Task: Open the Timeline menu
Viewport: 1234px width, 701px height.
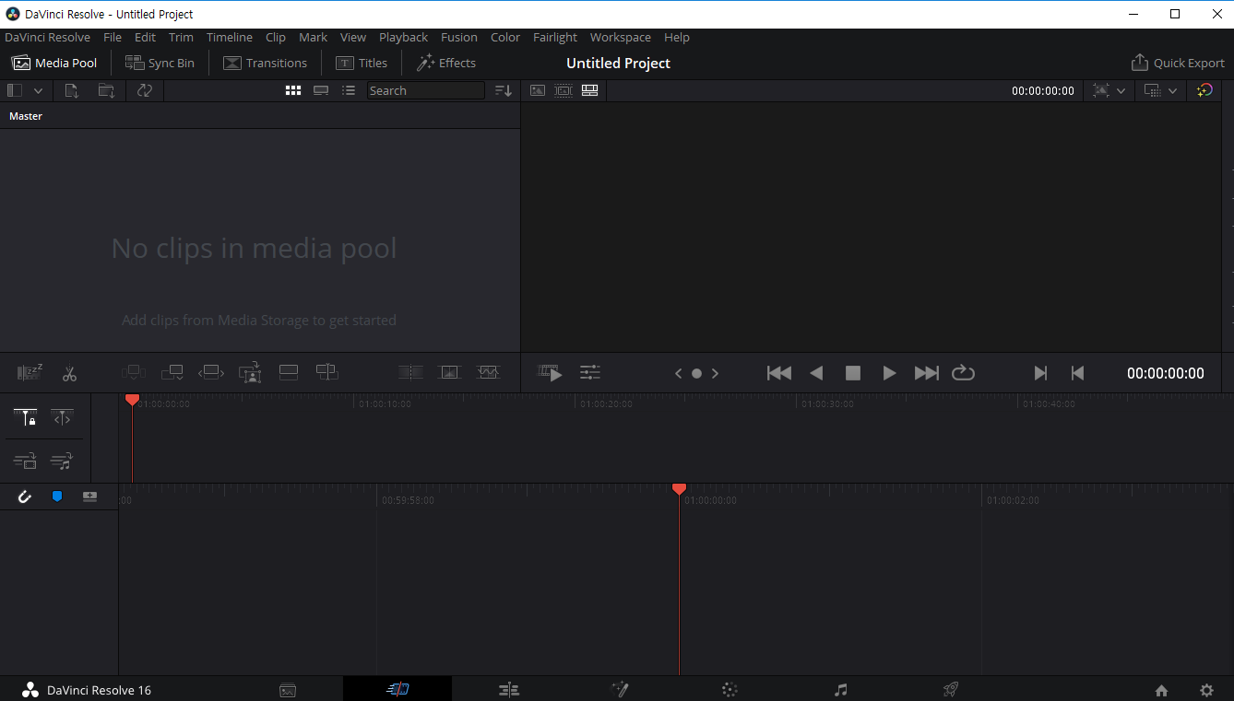Action: point(230,38)
